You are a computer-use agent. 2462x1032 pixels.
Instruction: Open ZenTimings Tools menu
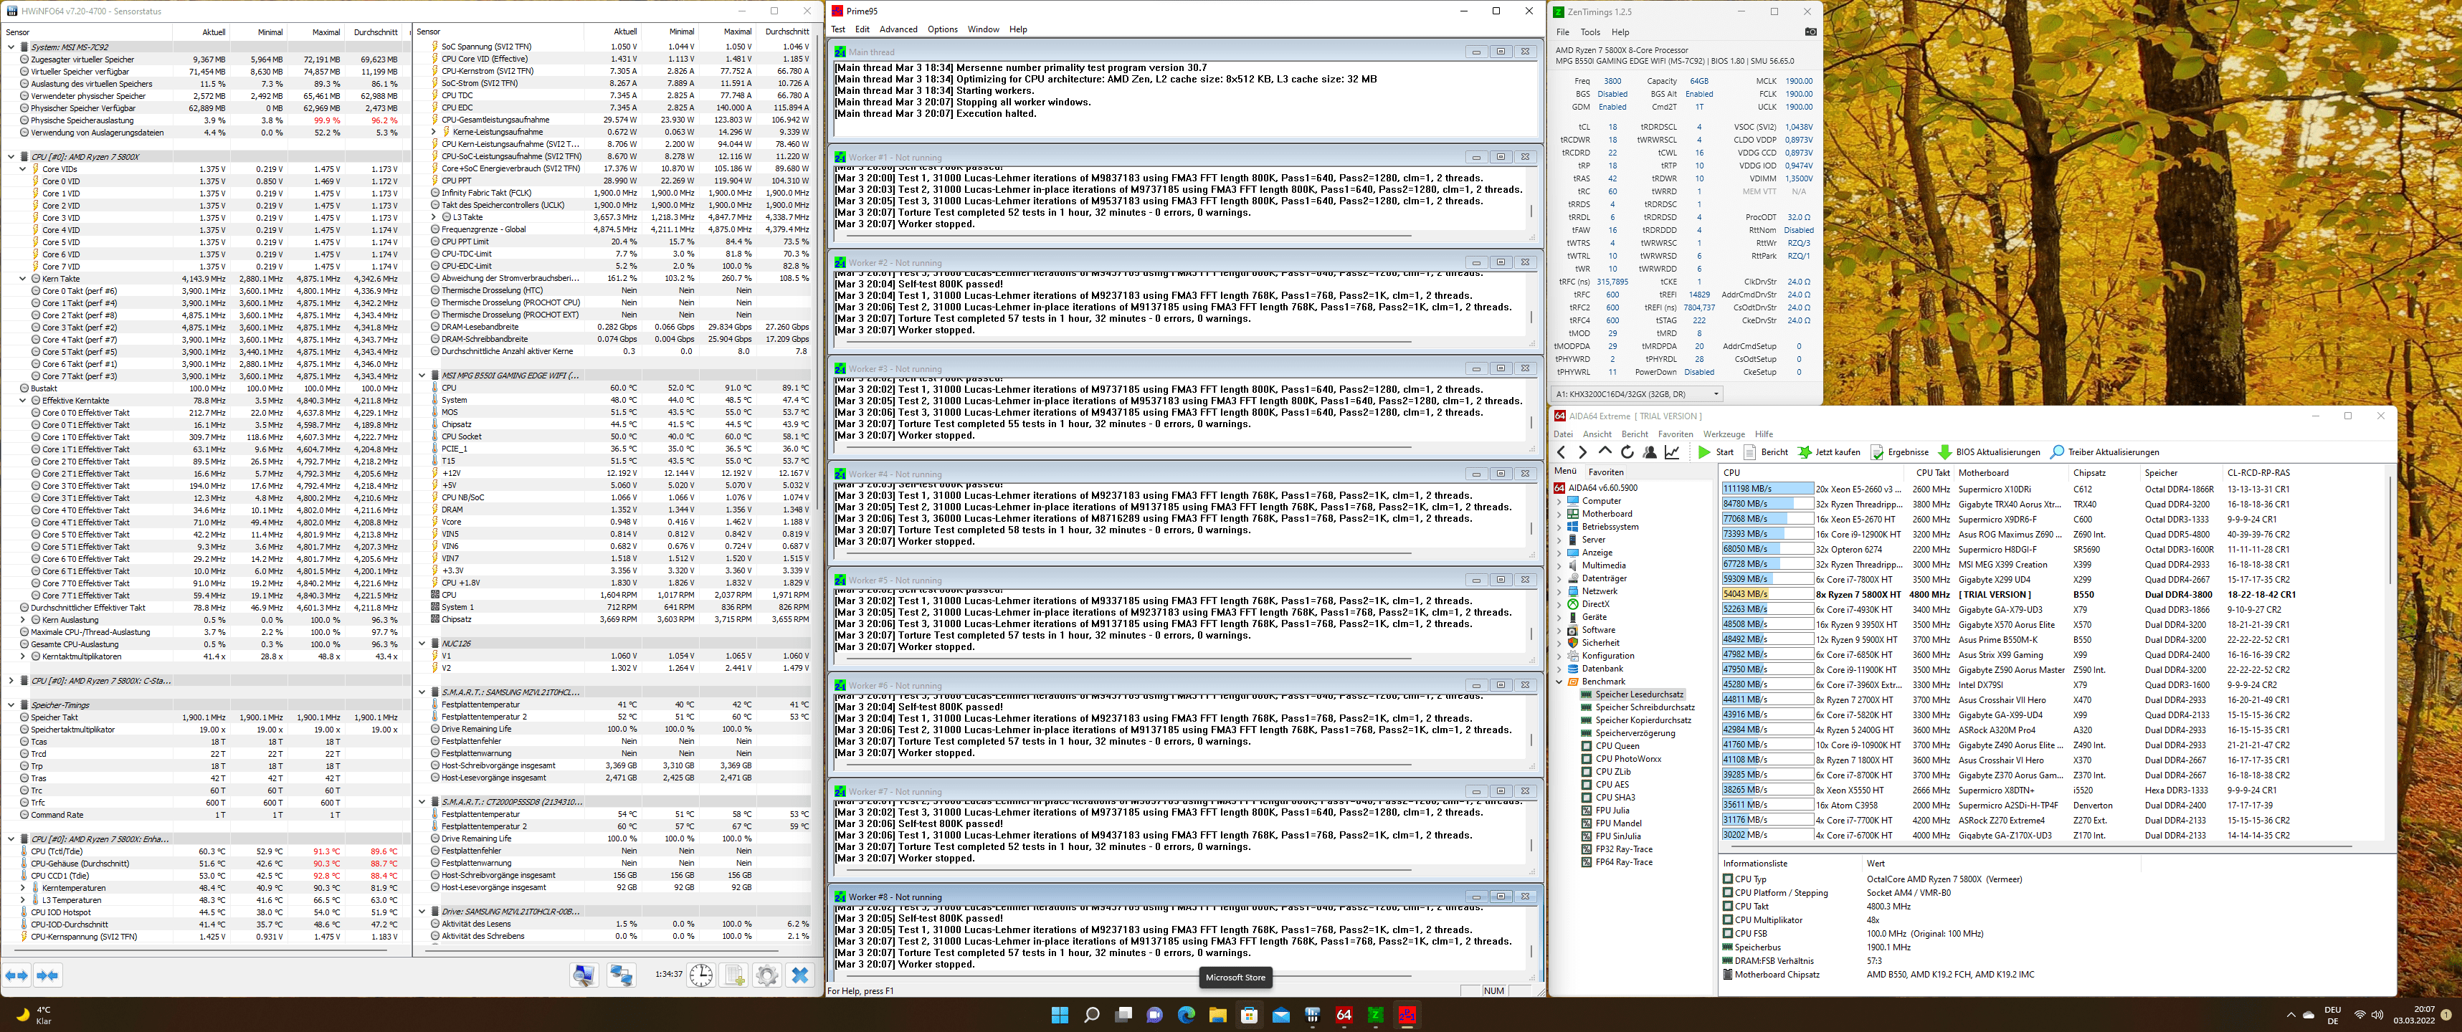(1590, 32)
